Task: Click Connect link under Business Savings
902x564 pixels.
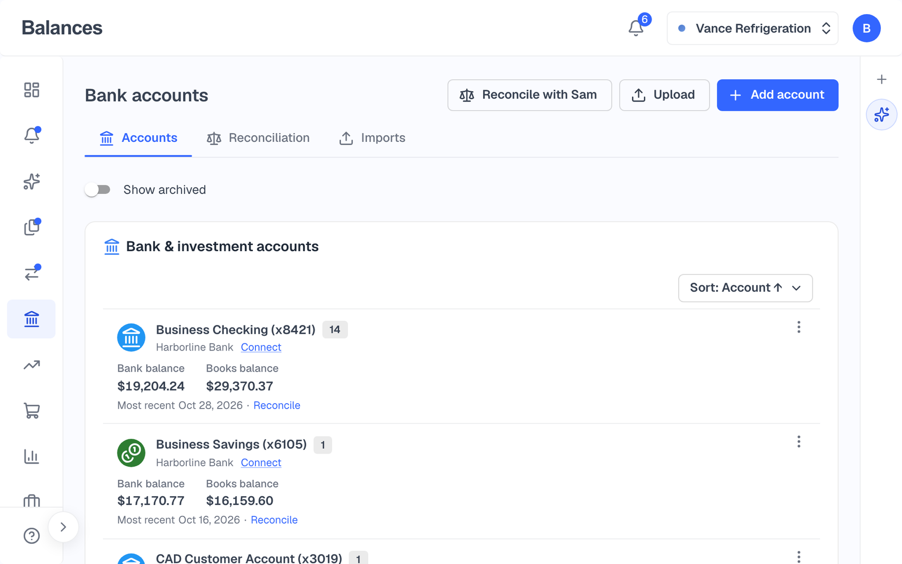Action: pos(261,462)
